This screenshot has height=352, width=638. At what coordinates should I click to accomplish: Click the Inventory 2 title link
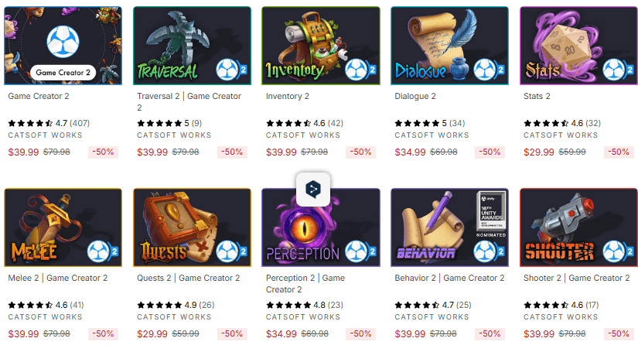point(287,96)
